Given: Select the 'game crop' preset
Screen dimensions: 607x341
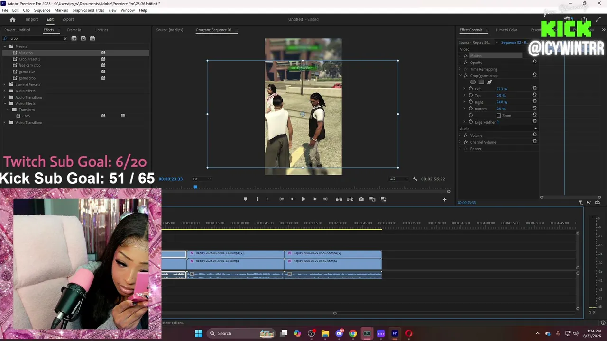Looking at the screenshot, I should click(27, 78).
